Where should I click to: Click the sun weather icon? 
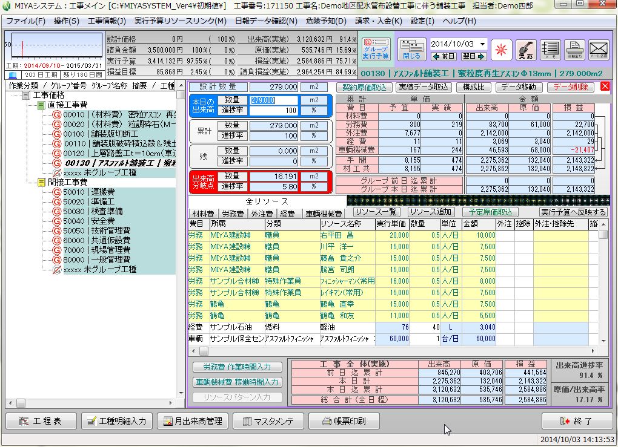click(x=501, y=49)
